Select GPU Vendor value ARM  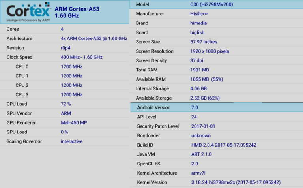pyautogui.click(x=66, y=113)
